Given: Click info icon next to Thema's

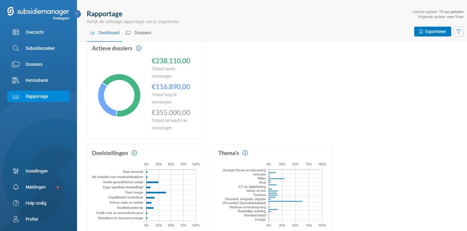Looking at the screenshot, I should pyautogui.click(x=245, y=153).
